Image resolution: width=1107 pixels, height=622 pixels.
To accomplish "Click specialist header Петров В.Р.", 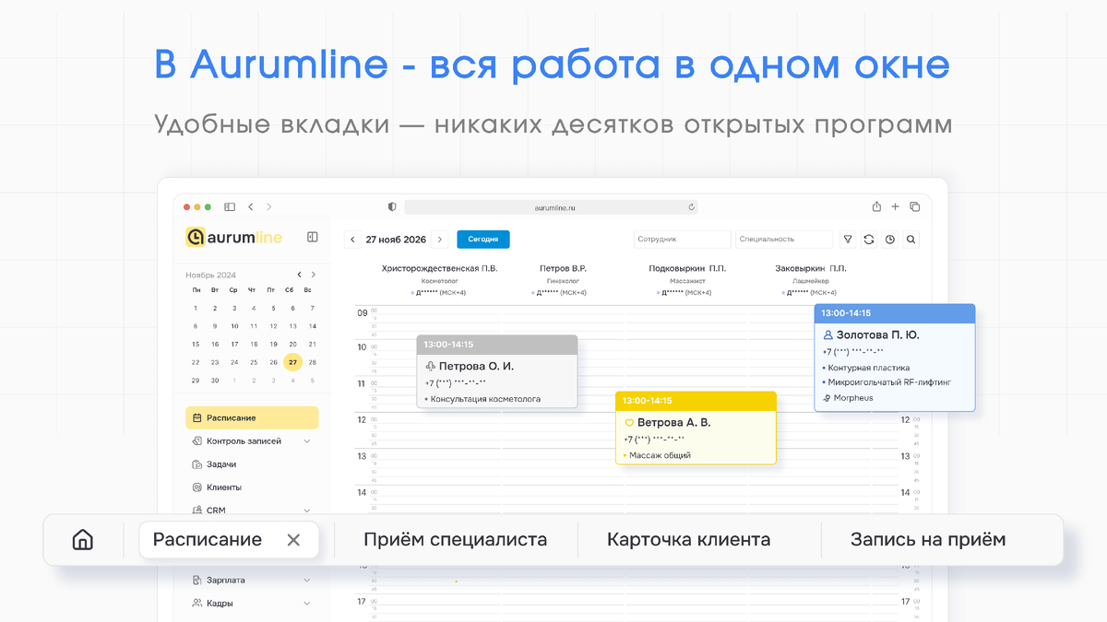I will [x=563, y=268].
